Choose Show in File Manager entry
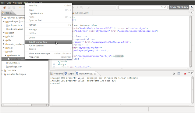The image size is (195, 113). [48, 53]
